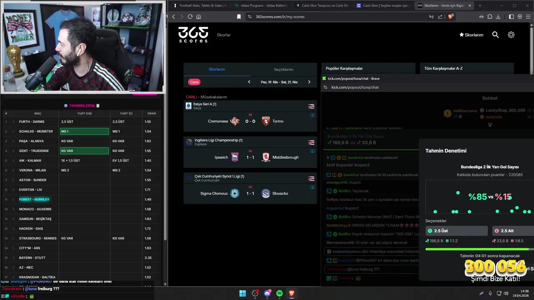The height and width of the screenshot is (300, 534).
Task: Switch to the Seçtiklerim tab
Action: point(284,69)
